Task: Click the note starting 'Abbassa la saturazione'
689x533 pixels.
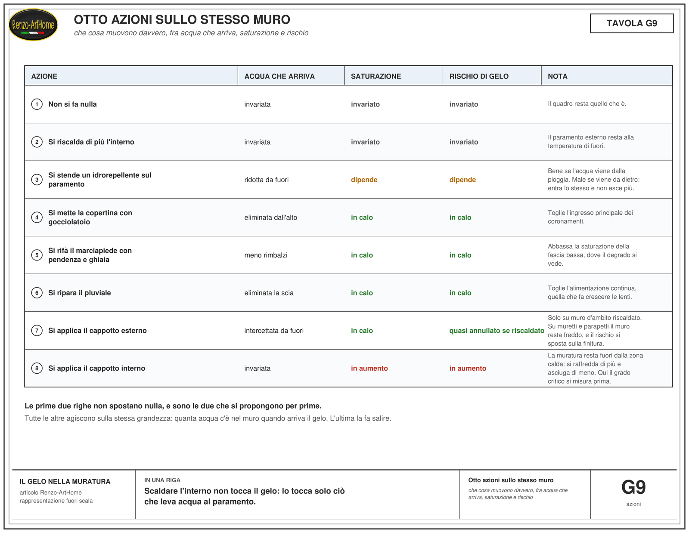Action: [x=592, y=255]
